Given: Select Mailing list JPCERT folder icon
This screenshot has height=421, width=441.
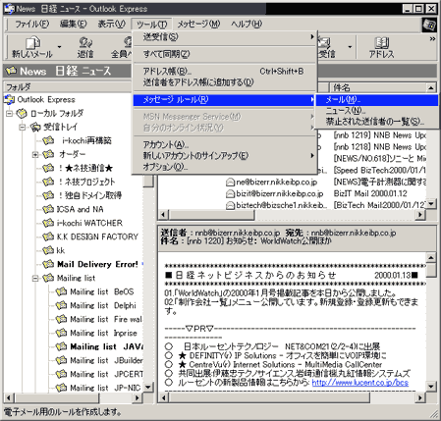Looking at the screenshot, I should tap(61, 374).
